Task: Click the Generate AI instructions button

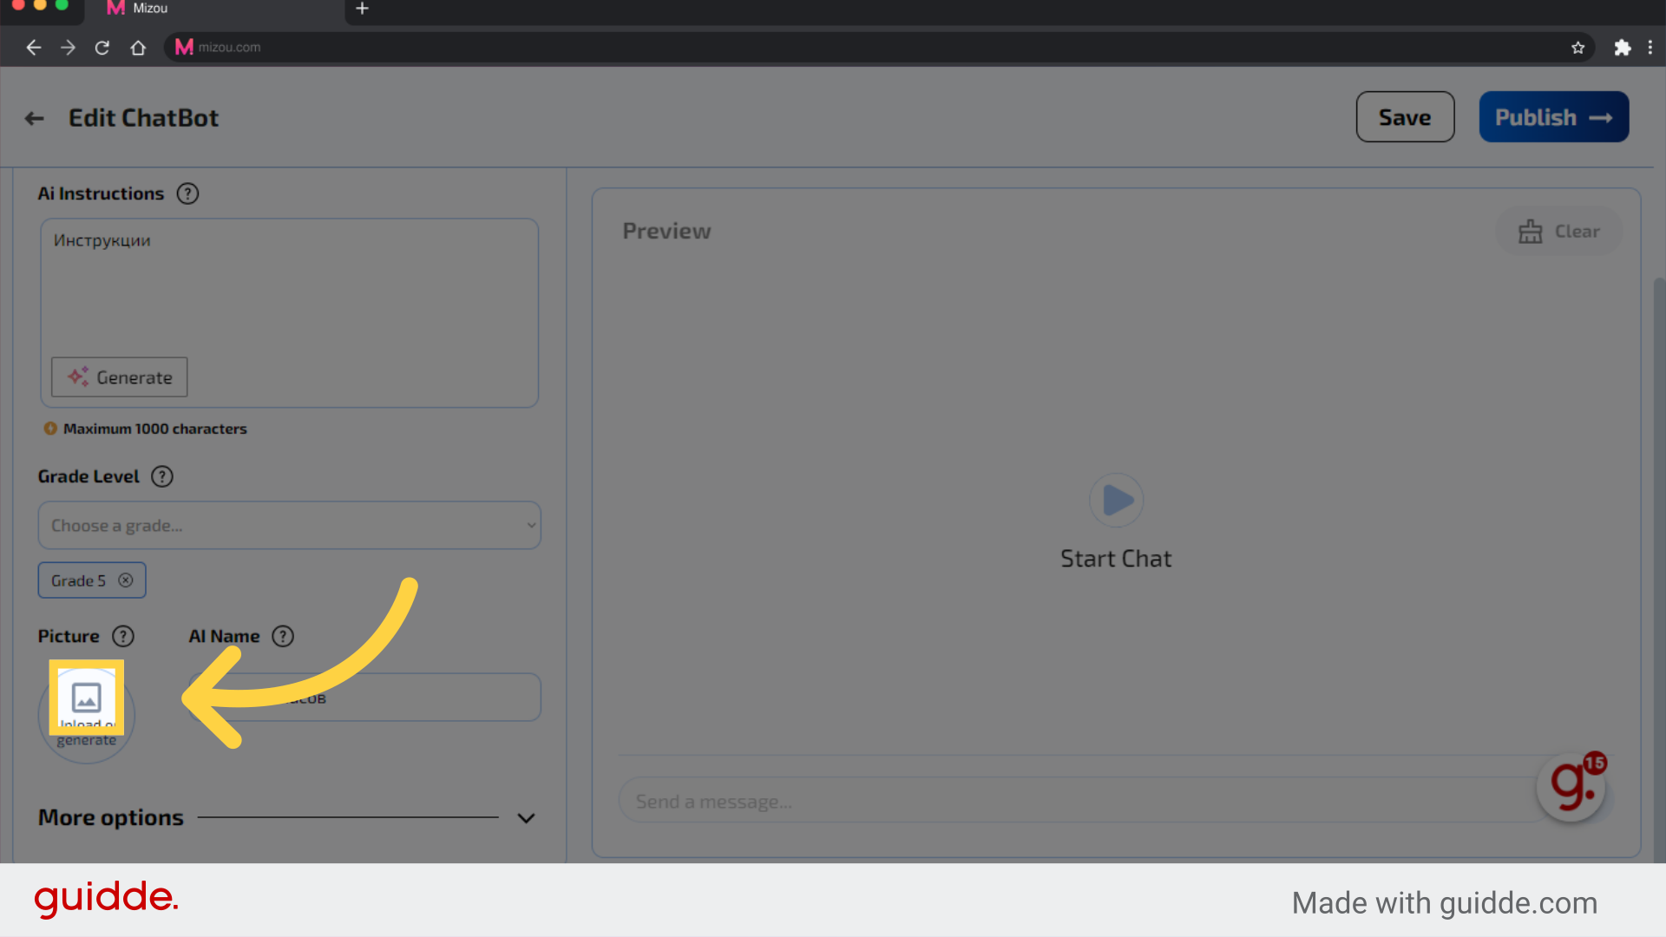Action: 119,377
